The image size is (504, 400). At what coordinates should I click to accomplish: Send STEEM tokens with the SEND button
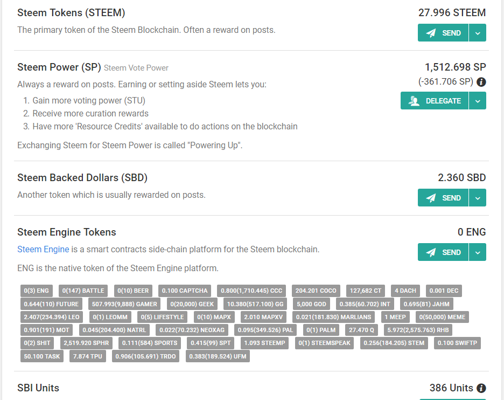[443, 33]
